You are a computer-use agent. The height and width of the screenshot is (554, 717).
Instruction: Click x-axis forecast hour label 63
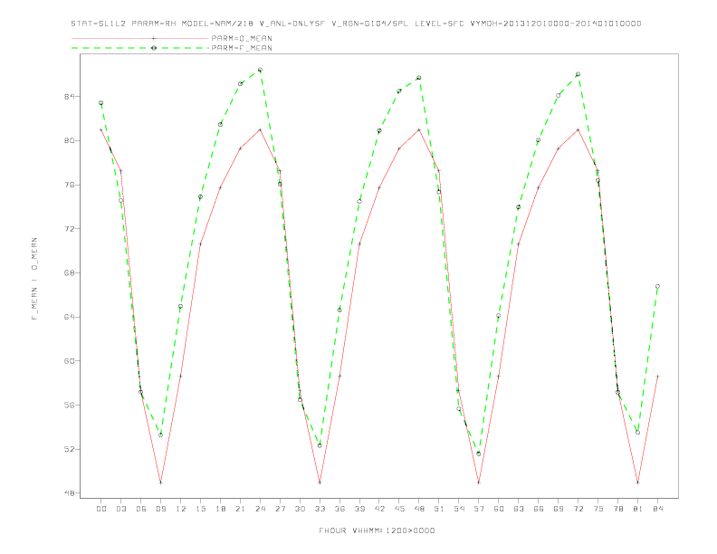(519, 509)
